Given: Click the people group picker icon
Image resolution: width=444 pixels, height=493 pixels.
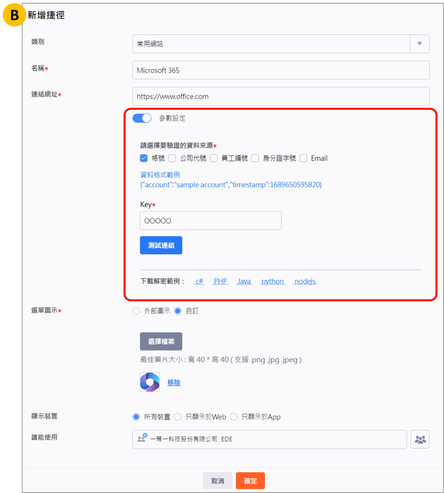Looking at the screenshot, I should click(x=420, y=439).
